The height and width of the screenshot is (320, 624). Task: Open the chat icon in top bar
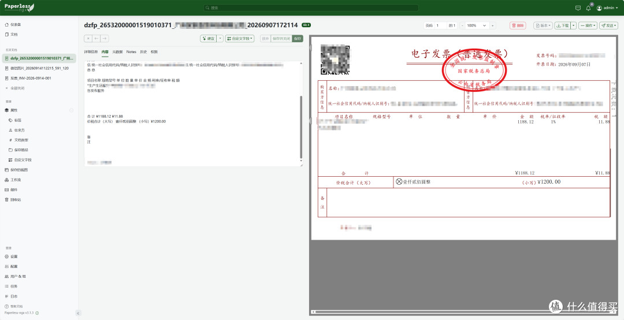pos(578,8)
